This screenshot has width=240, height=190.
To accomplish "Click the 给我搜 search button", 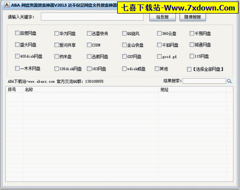I will pos(162,17).
